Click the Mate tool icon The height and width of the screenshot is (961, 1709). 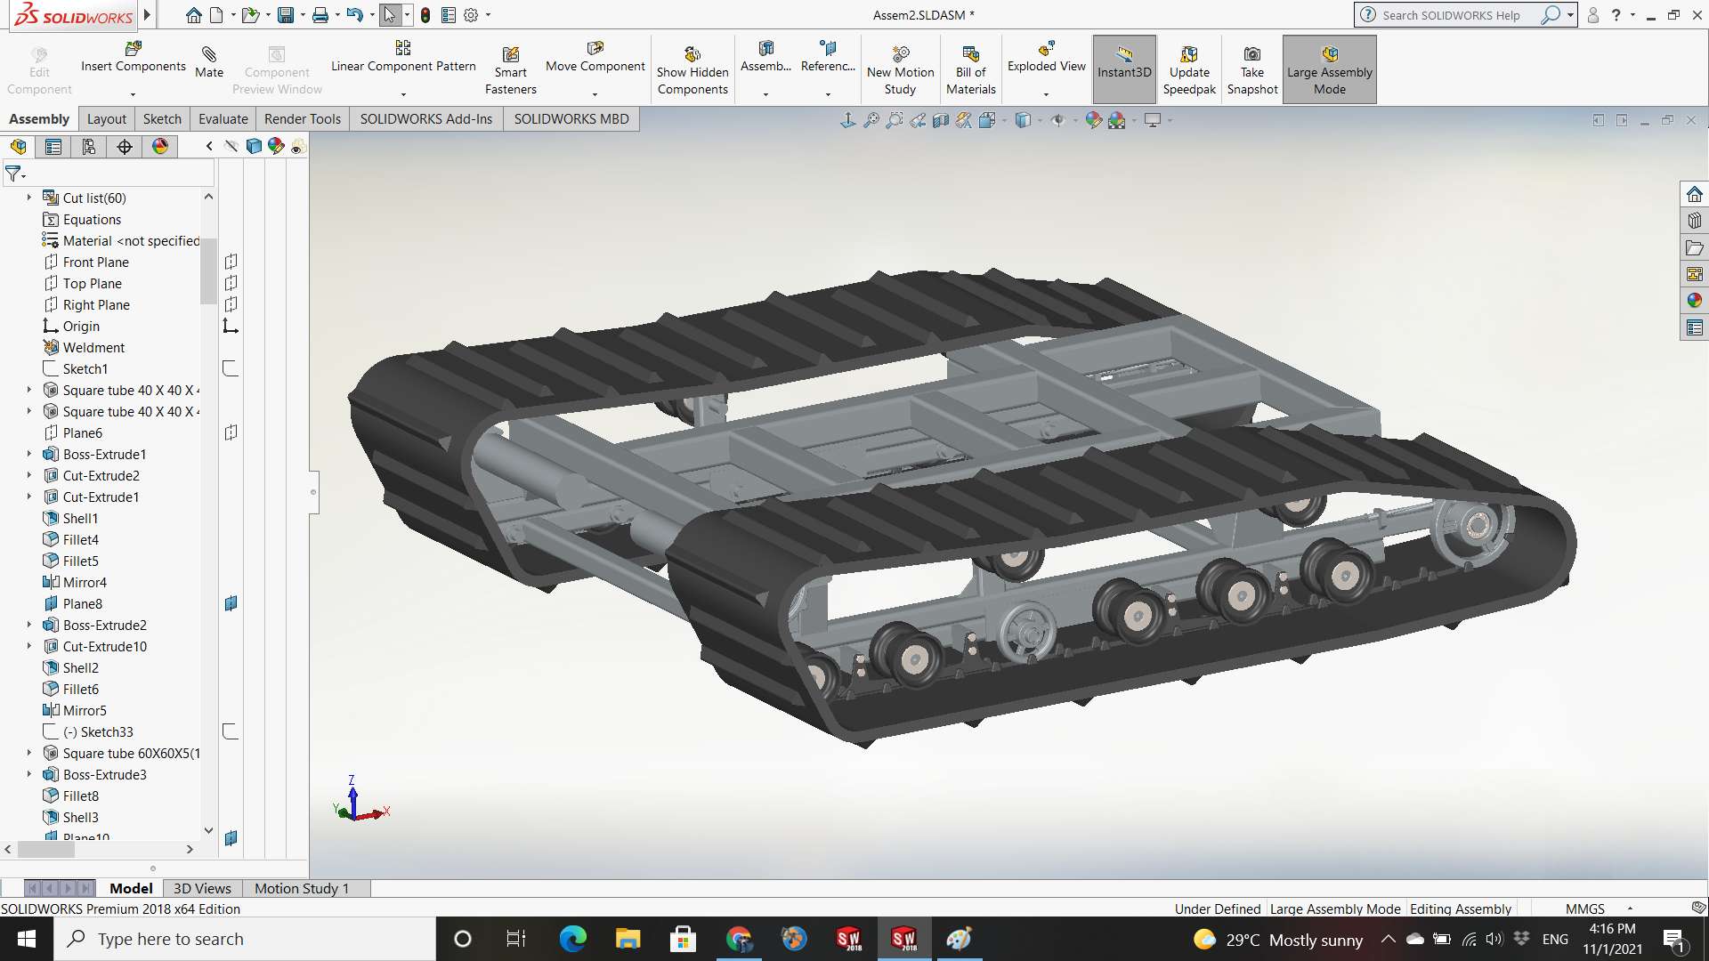(x=209, y=55)
